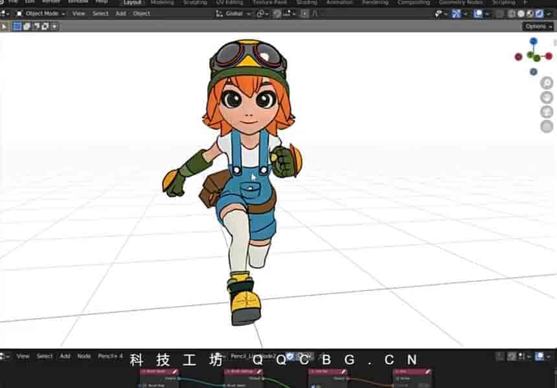Image resolution: width=557 pixels, height=388 pixels.
Task: Switch to the Sculpting workspace tab
Action: coord(195,3)
